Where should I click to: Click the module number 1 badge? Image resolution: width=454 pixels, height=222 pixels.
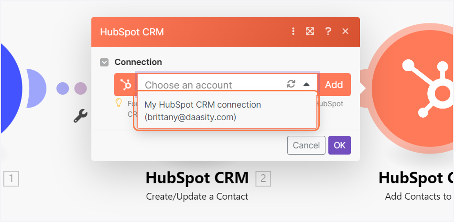[11, 178]
